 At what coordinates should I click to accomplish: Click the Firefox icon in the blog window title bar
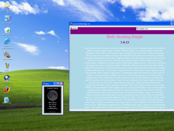(71, 24)
